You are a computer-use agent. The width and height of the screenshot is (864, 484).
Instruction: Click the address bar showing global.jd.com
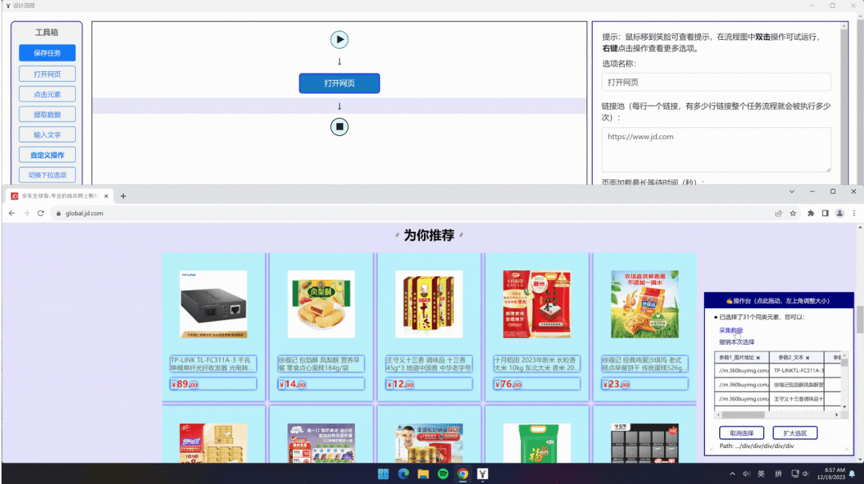414,214
